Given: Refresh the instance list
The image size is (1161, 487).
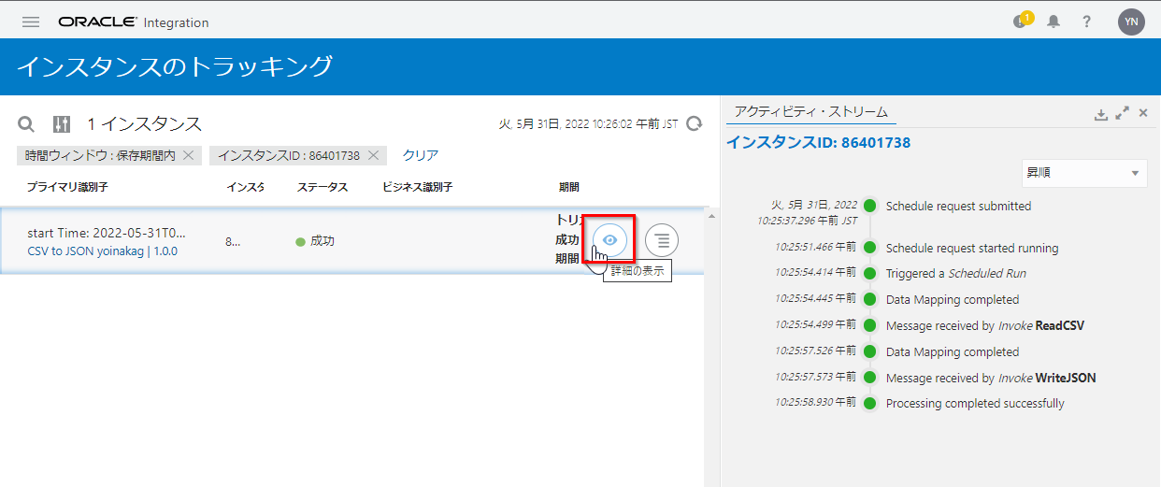Looking at the screenshot, I should (694, 123).
